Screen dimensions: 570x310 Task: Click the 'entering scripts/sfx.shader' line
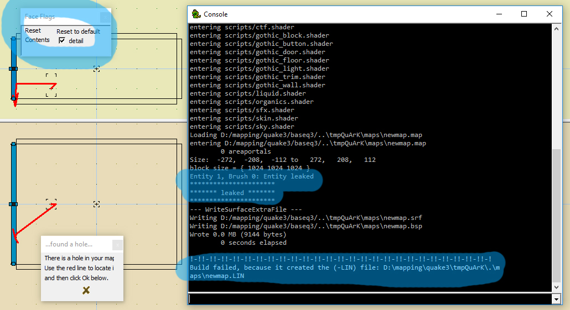point(242,111)
